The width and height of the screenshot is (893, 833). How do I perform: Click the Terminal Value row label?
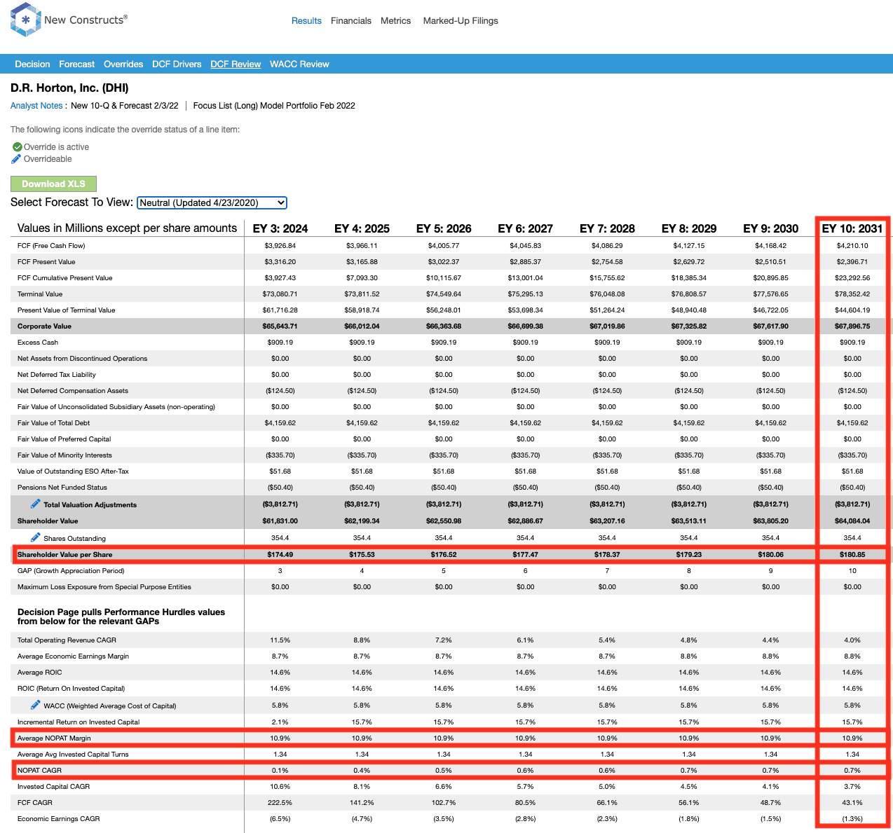[x=40, y=294]
